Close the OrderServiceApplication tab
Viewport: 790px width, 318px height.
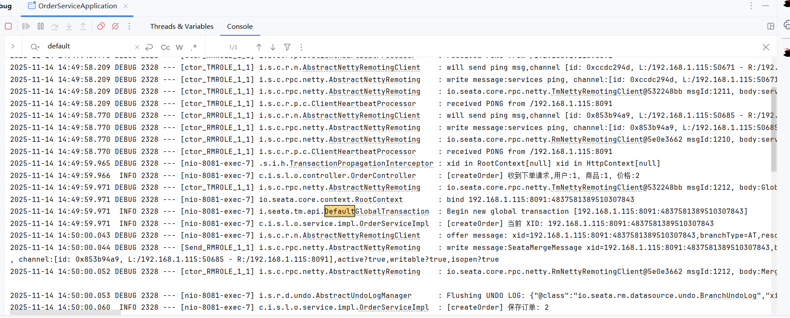[x=126, y=6]
